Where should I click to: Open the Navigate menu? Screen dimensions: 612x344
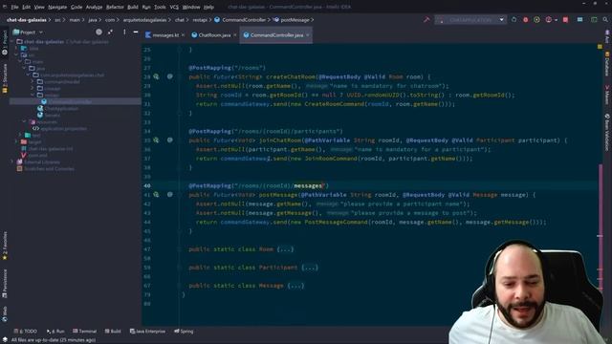pyautogui.click(x=57, y=7)
